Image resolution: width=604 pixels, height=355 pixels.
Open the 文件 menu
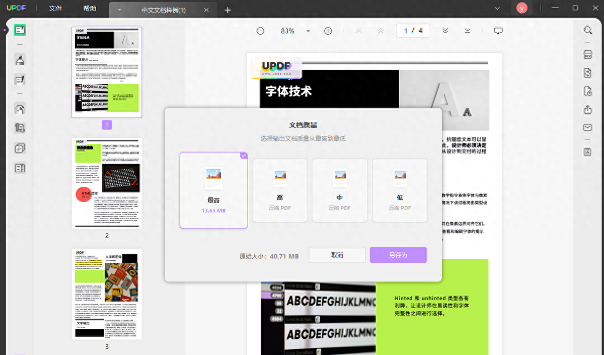(55, 9)
